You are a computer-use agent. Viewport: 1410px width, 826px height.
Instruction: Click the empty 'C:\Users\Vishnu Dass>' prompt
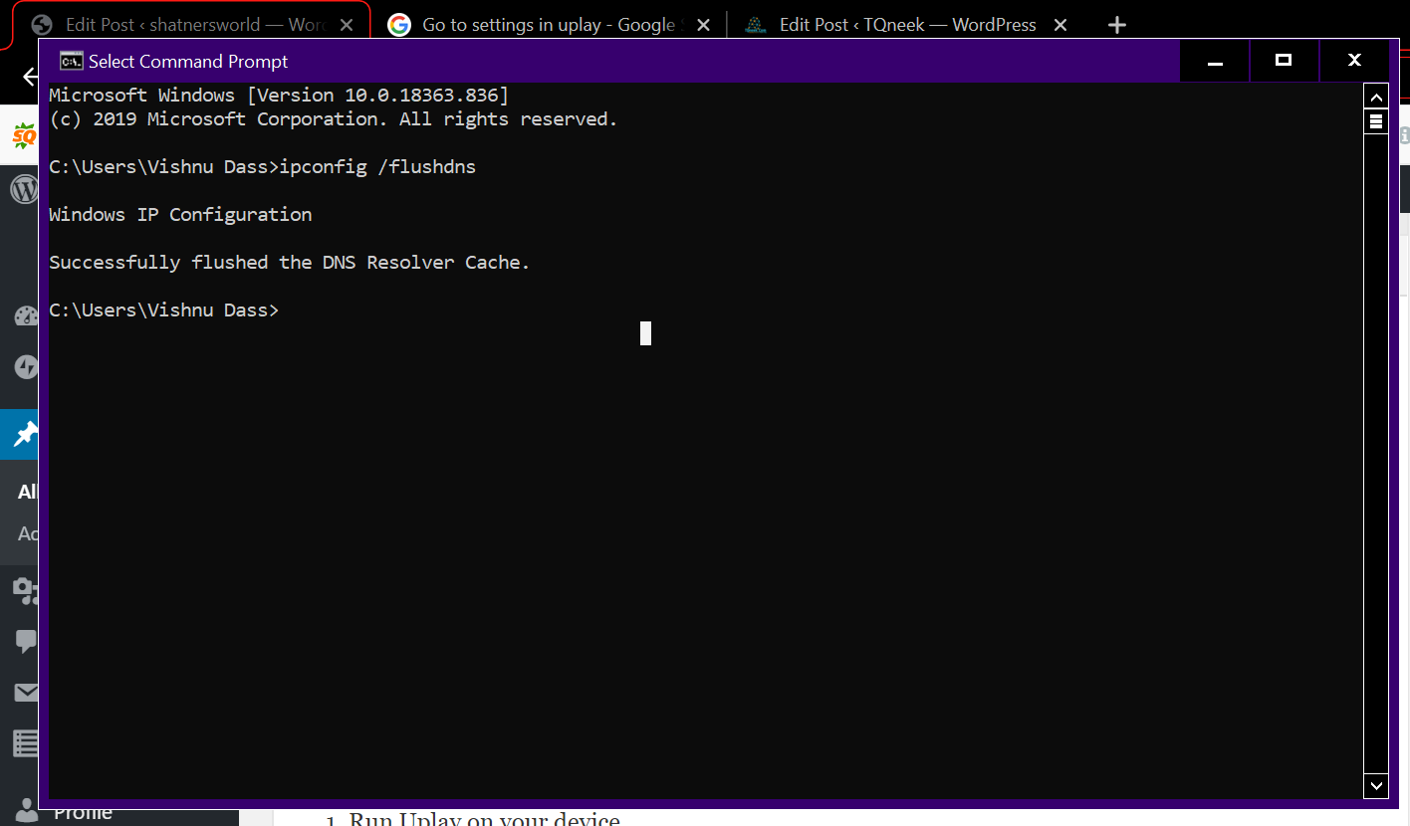pyautogui.click(x=164, y=310)
